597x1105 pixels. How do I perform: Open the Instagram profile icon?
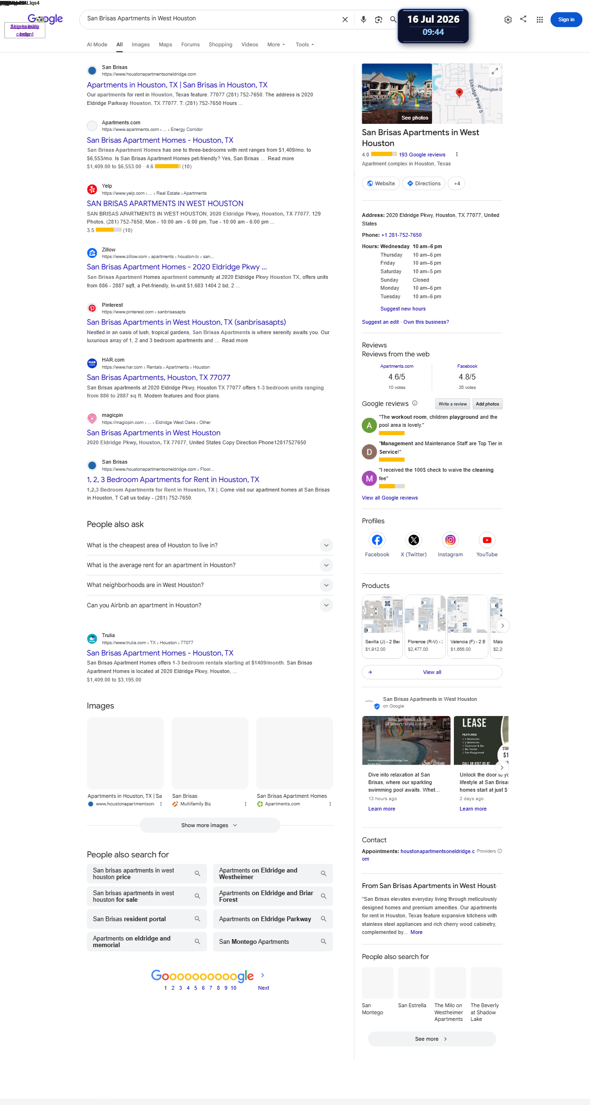pos(450,540)
